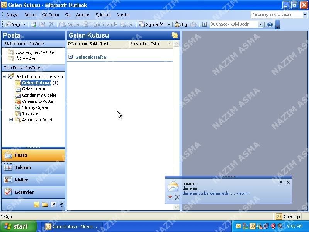Image resolution: width=309 pixels, height=232 pixels.
Task: Open the Okunmayan Postalar search folder
Action: click(35, 53)
